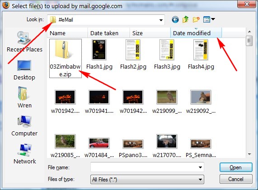Go back using the blue back arrow
Image resolution: width=258 pixels, height=190 pixels.
[x=175, y=20]
